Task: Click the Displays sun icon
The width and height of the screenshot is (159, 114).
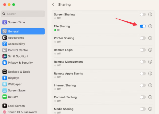Action: tap(4, 78)
